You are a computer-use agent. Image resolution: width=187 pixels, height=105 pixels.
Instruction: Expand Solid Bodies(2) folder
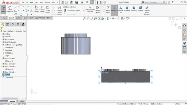[1, 42]
